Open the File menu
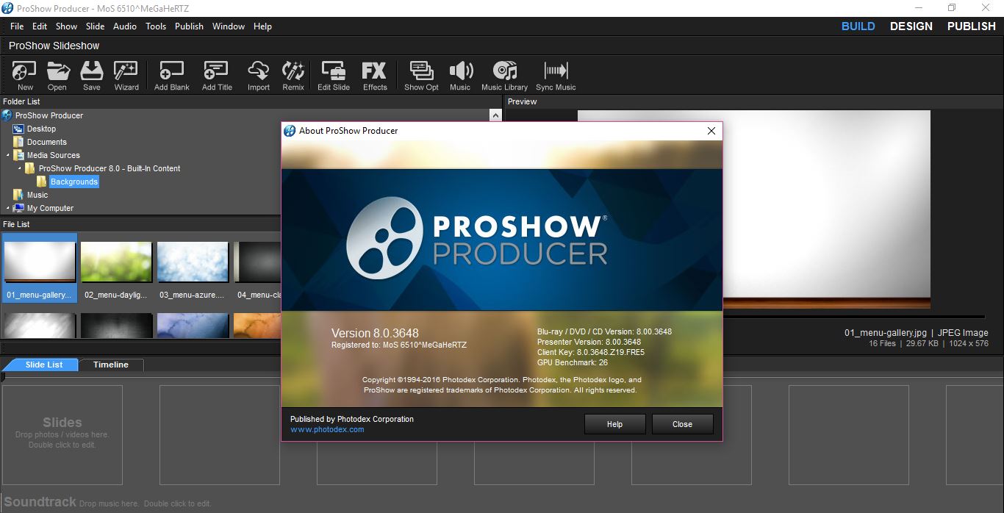1004x513 pixels. (x=17, y=26)
